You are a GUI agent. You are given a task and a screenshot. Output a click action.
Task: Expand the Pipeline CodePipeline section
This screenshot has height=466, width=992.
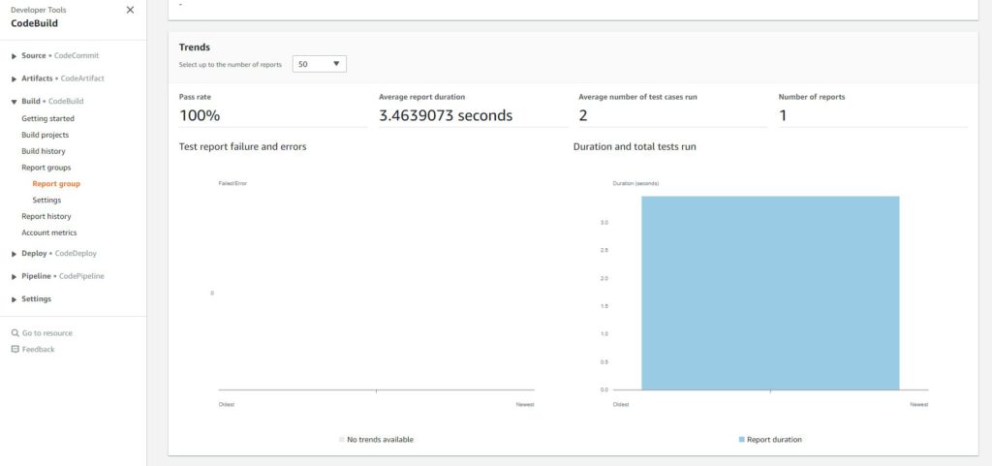tap(14, 277)
